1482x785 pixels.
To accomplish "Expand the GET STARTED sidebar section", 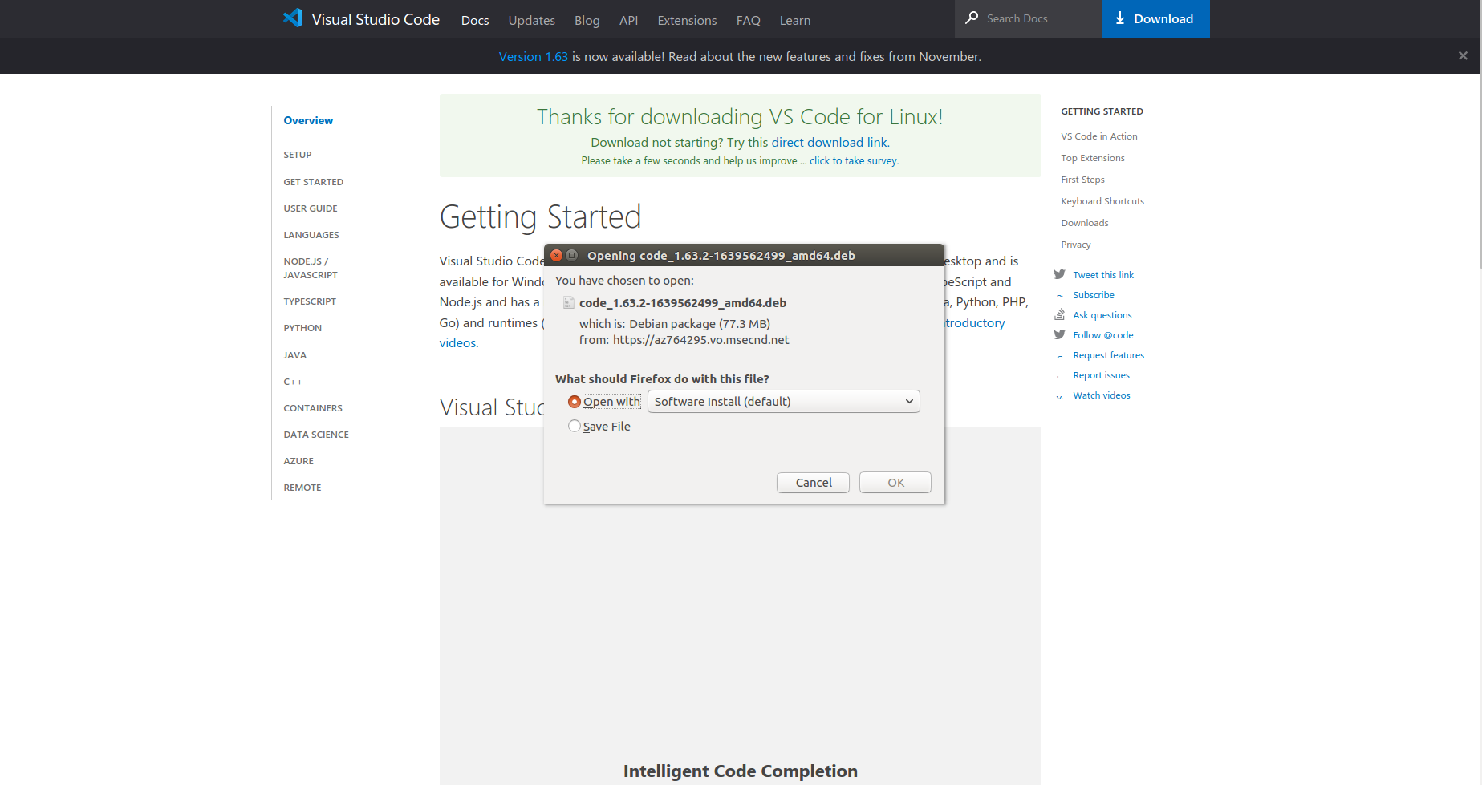I will pyautogui.click(x=313, y=182).
